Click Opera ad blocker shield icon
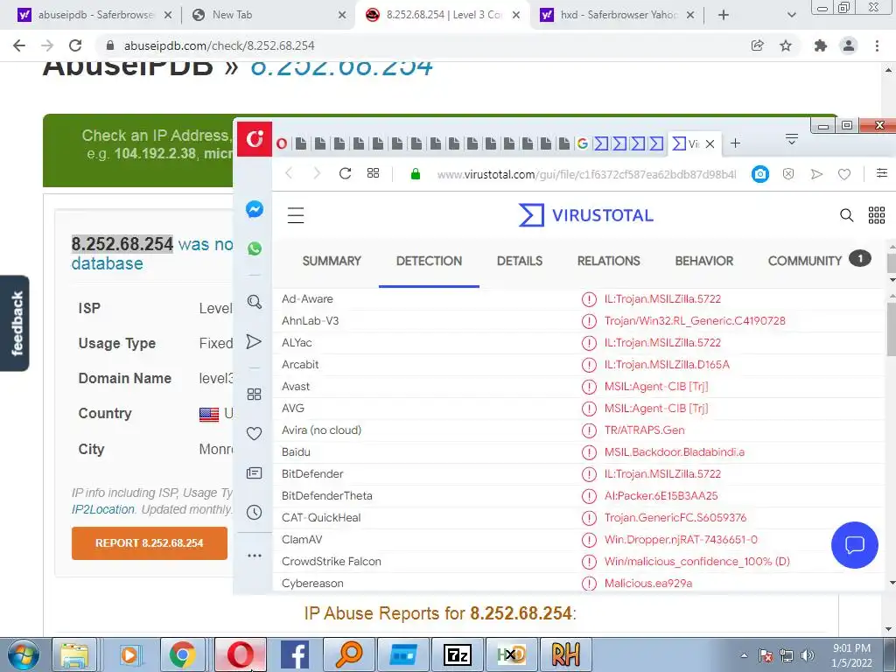 [788, 174]
